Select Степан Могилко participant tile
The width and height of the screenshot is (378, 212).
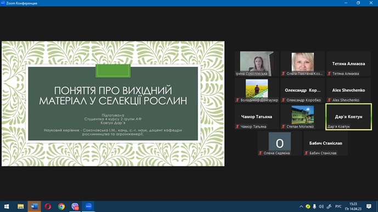point(302,117)
